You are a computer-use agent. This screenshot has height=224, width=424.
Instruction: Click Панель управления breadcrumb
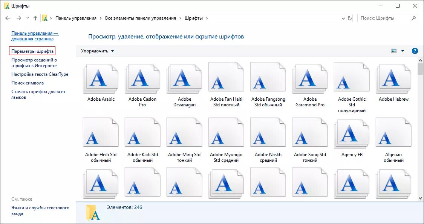coord(76,18)
